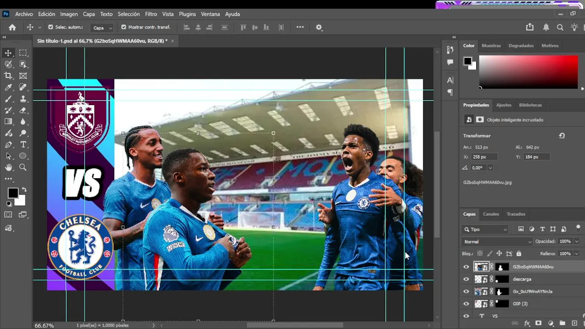The image size is (585, 329).
Task: Open the rotation angle dropdown
Action: [490, 168]
